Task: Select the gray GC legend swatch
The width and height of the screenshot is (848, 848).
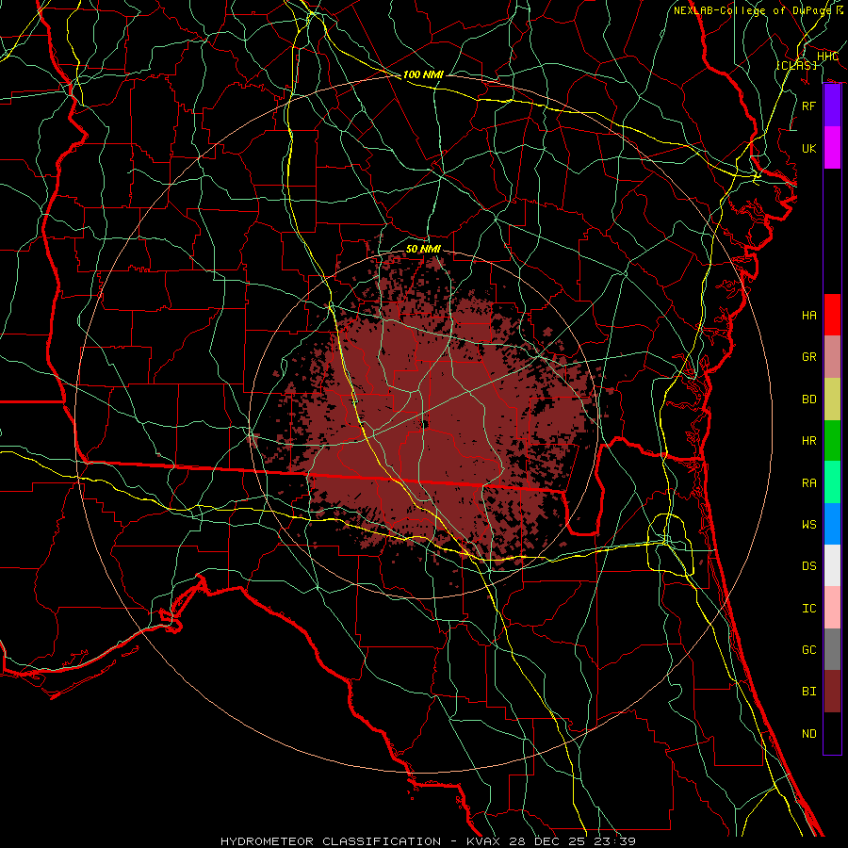Action: coord(832,649)
